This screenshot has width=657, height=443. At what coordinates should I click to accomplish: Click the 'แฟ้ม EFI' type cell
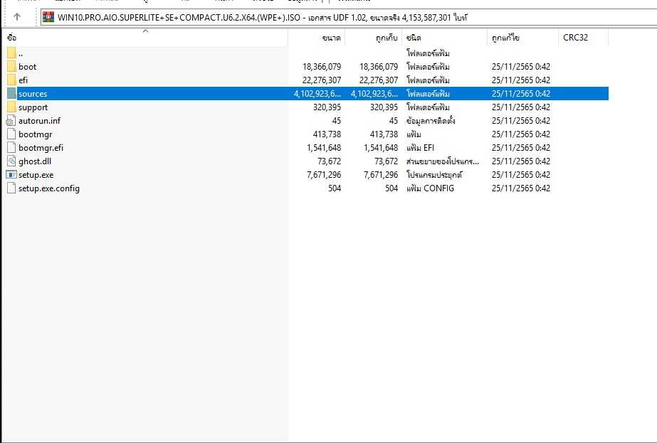pyautogui.click(x=420, y=147)
